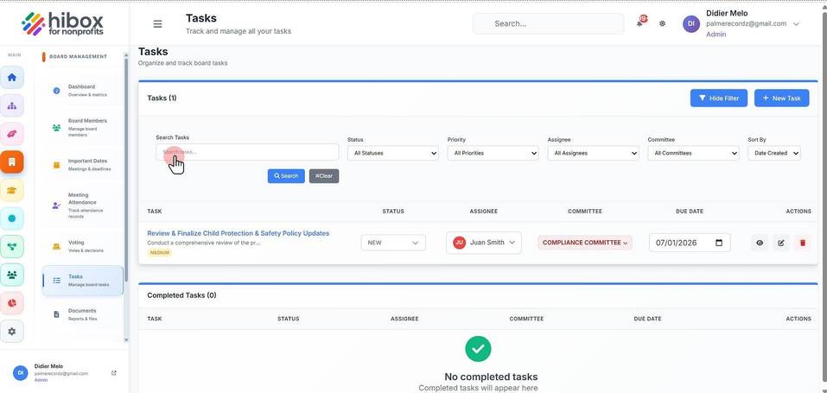This screenshot has width=827, height=393.
Task: Open Important Dates menu item
Action: click(x=82, y=165)
